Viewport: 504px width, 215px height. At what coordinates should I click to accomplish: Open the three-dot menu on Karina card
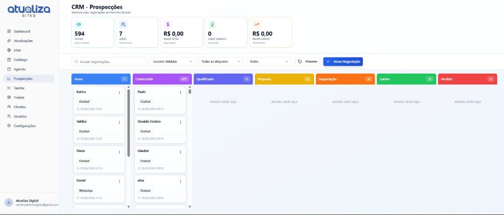(x=119, y=92)
